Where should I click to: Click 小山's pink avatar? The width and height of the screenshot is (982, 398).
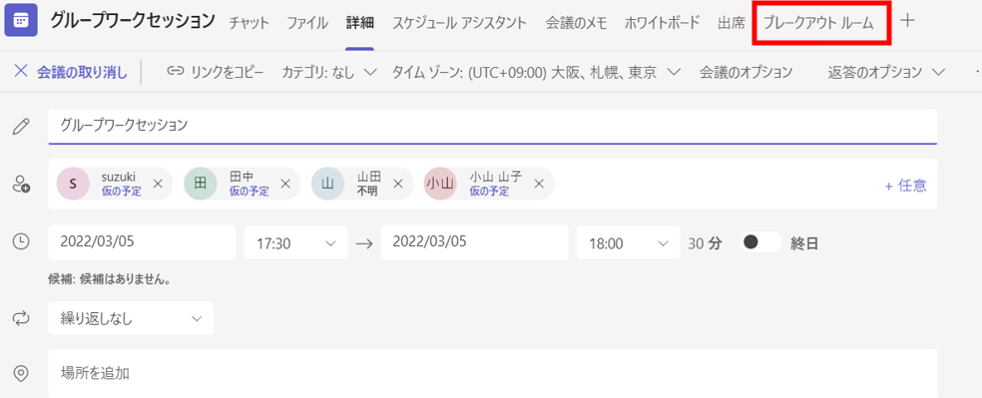pyautogui.click(x=440, y=184)
